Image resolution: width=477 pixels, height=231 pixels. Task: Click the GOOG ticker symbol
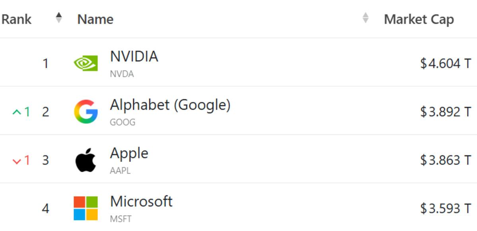[122, 122]
